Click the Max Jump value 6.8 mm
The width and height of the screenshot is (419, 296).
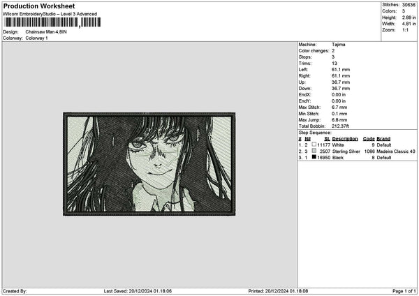tap(339, 120)
